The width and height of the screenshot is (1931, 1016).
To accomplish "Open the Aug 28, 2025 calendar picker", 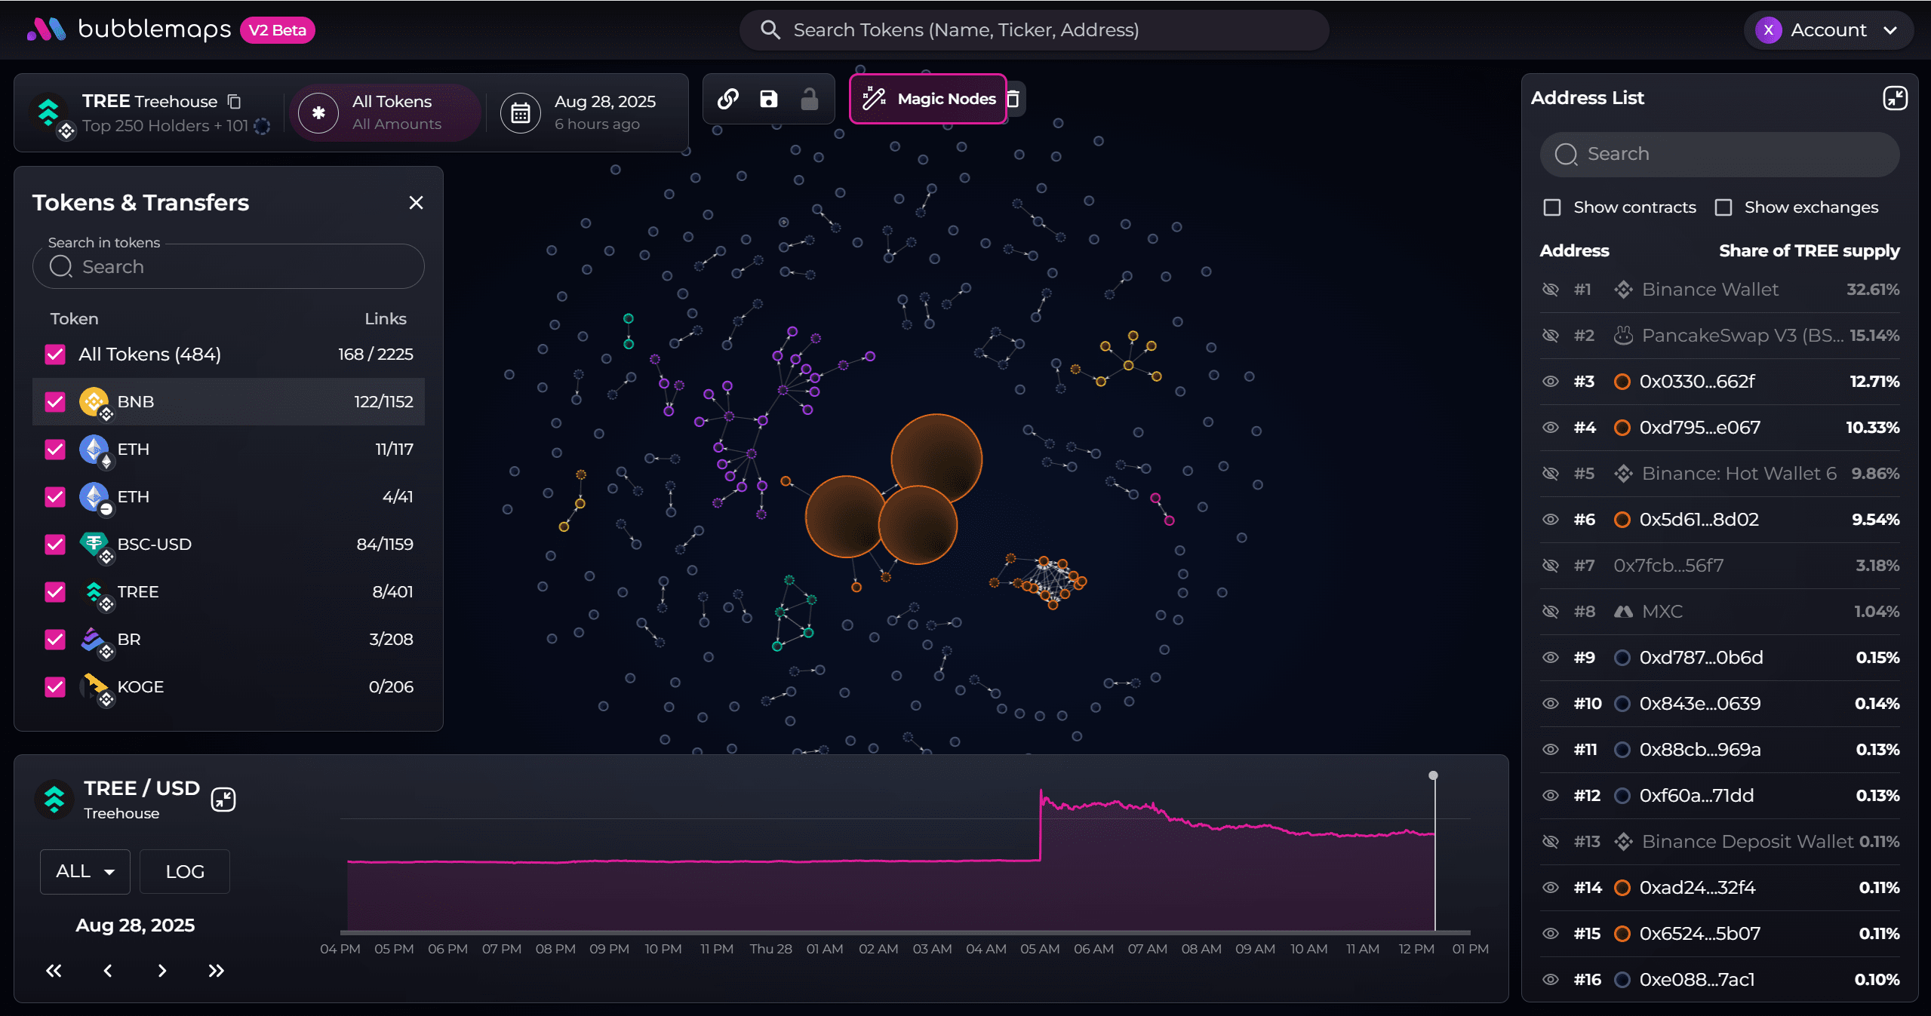I will (521, 113).
